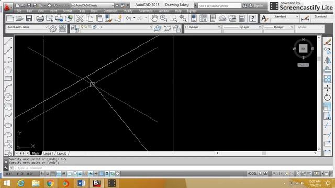Open the File menu

point(19,10)
